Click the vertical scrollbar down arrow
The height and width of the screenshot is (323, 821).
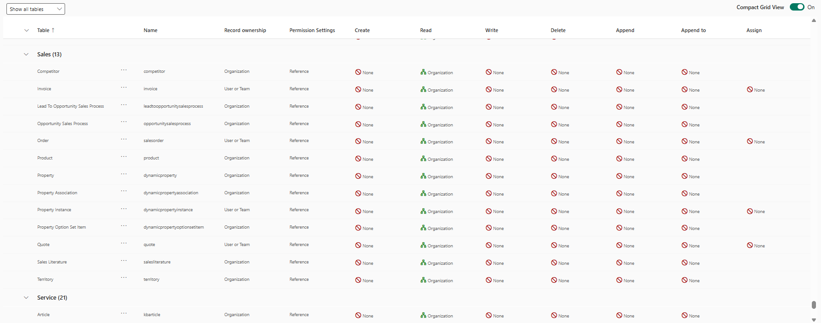pyautogui.click(x=814, y=320)
